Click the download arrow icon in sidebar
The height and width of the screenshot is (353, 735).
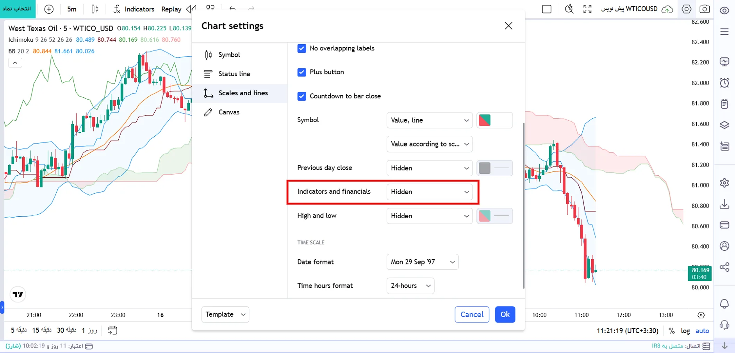coord(724,204)
